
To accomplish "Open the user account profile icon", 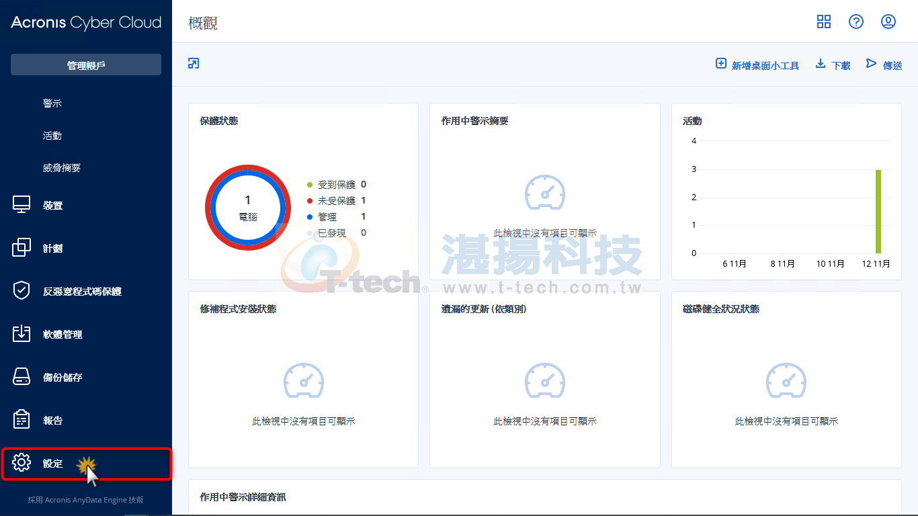I will click(x=888, y=21).
